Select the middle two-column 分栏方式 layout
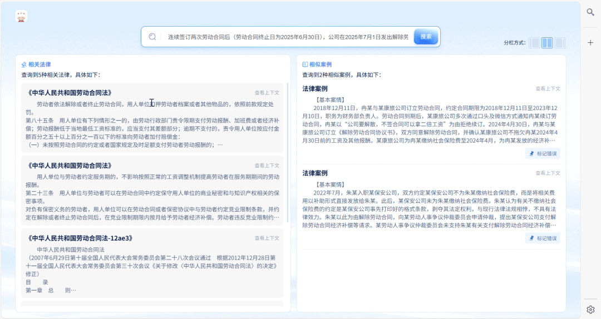The image size is (601, 319). [x=547, y=43]
